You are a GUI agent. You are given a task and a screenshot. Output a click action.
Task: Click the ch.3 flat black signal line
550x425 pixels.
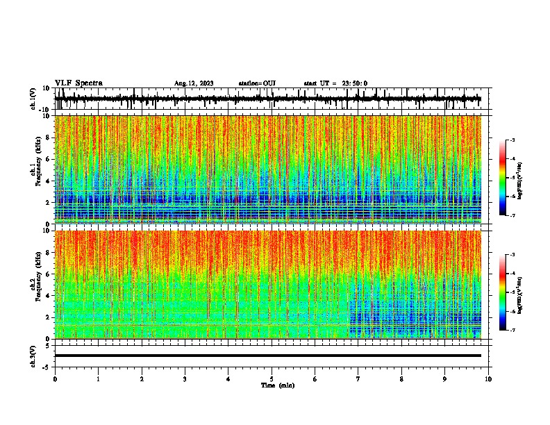click(x=267, y=356)
